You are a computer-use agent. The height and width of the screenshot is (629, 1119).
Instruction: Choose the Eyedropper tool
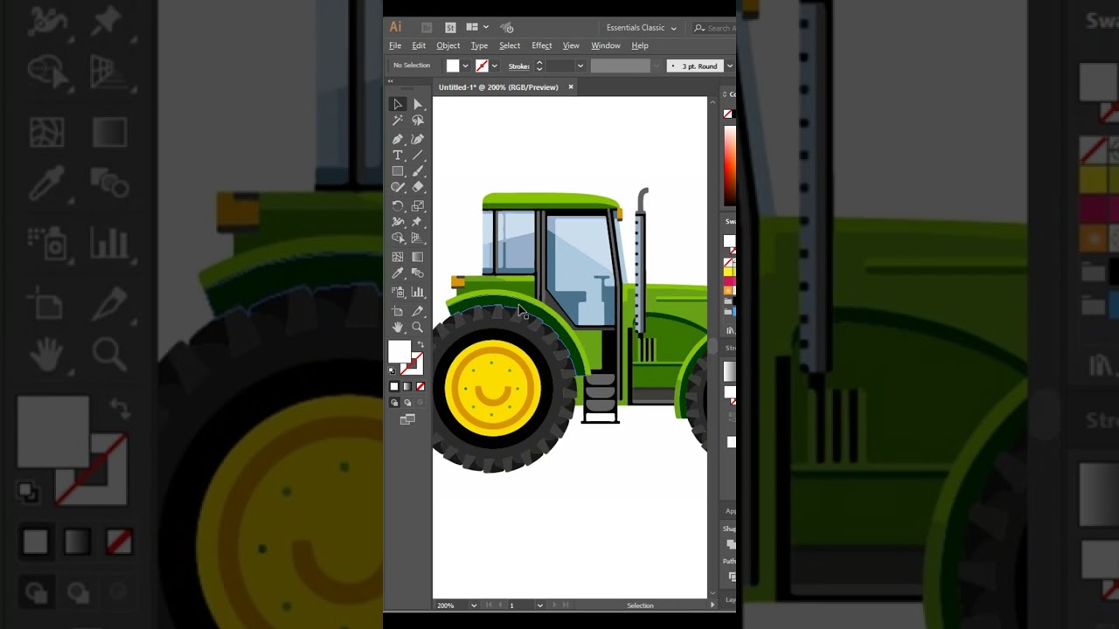pos(398,273)
